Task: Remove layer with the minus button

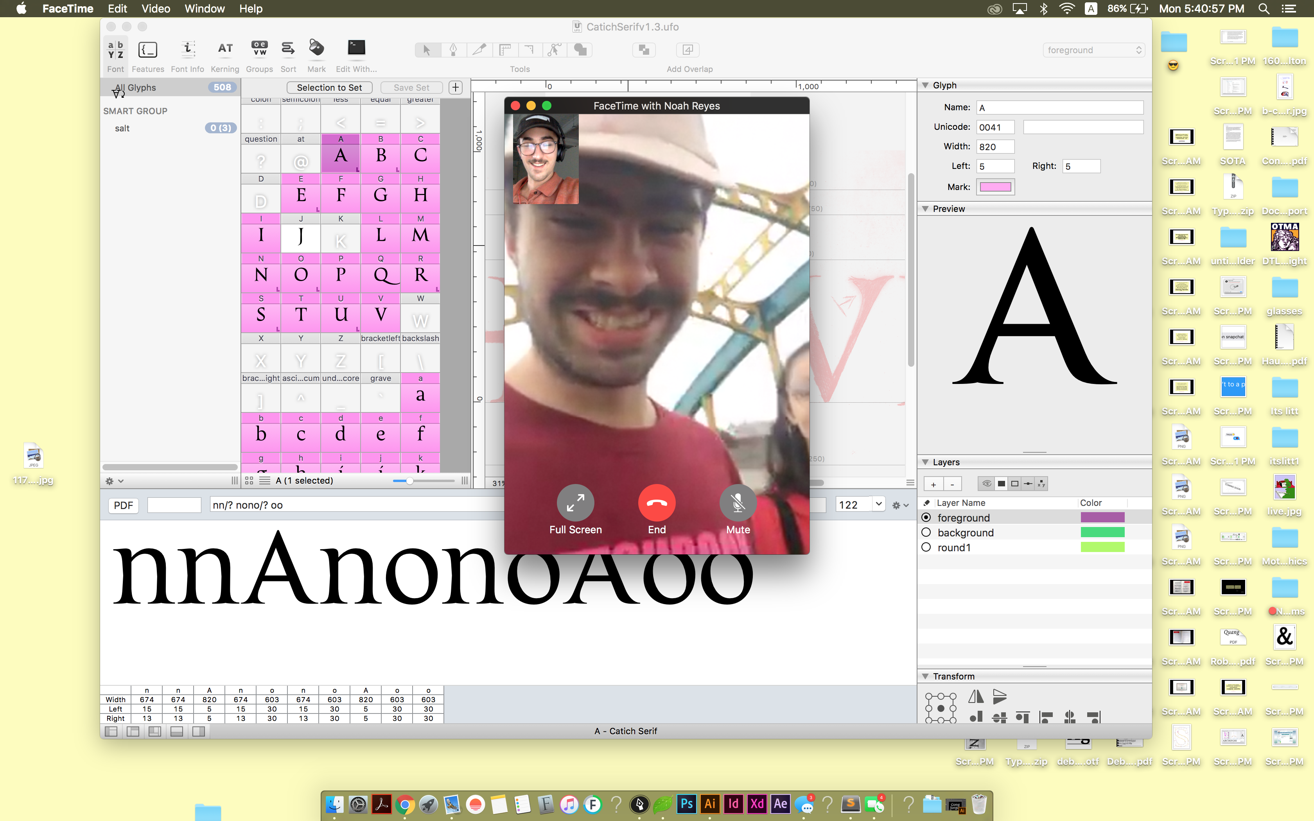Action: [952, 484]
